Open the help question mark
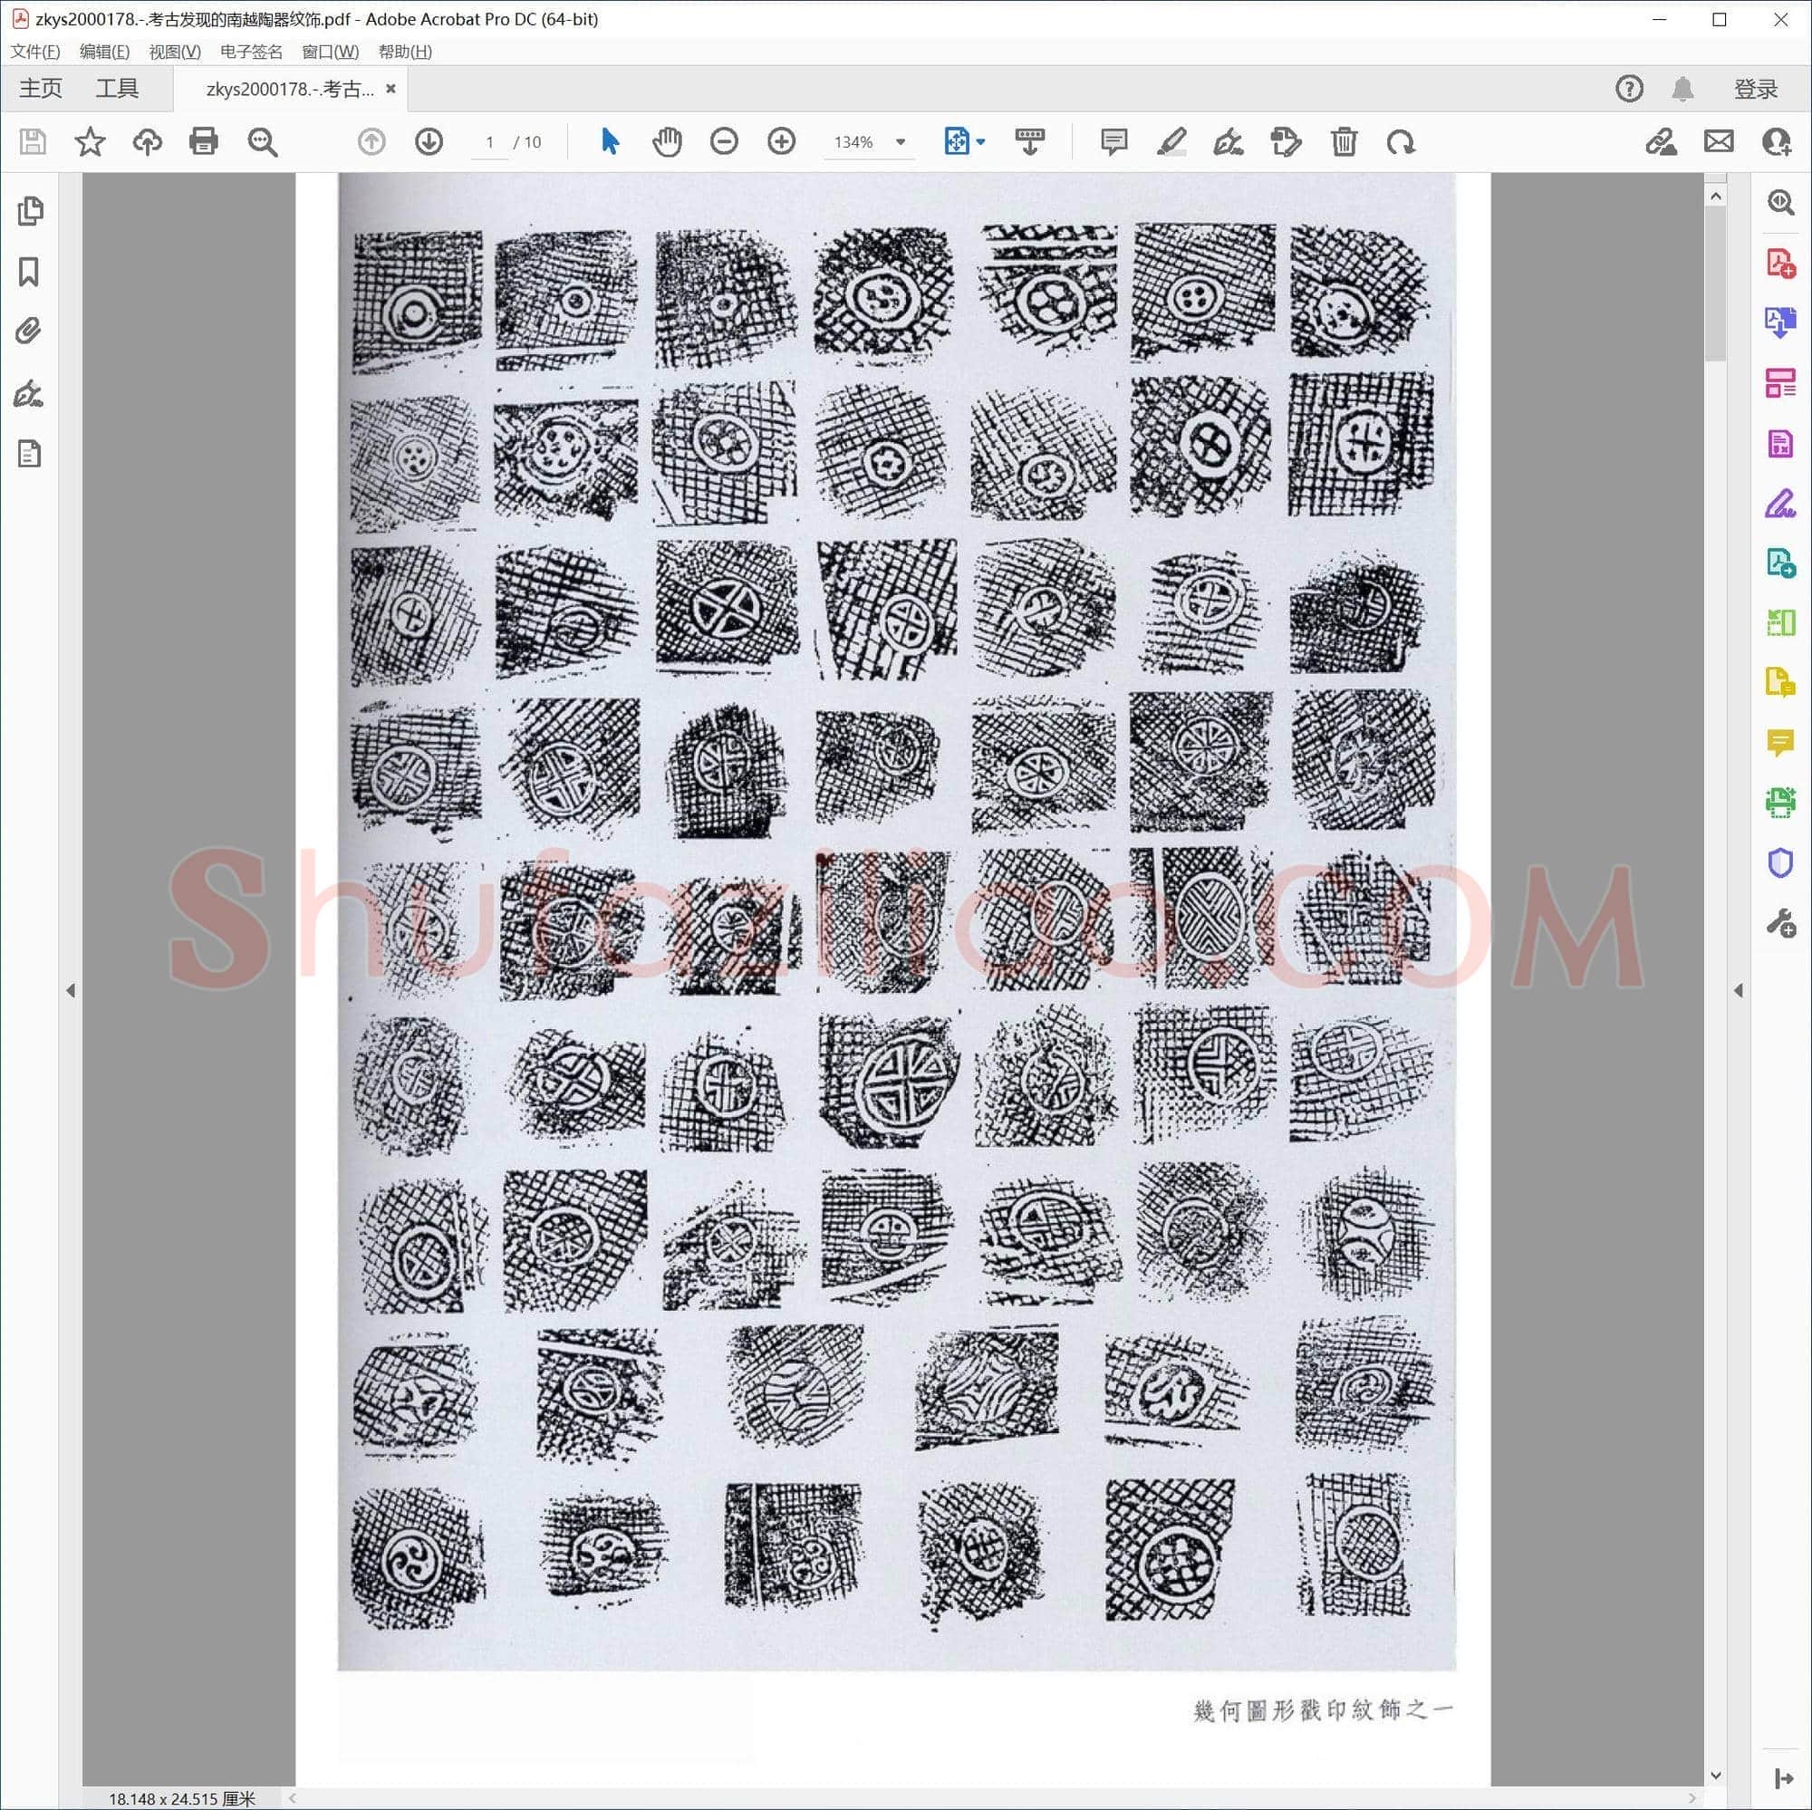The width and height of the screenshot is (1812, 1810). [1629, 89]
